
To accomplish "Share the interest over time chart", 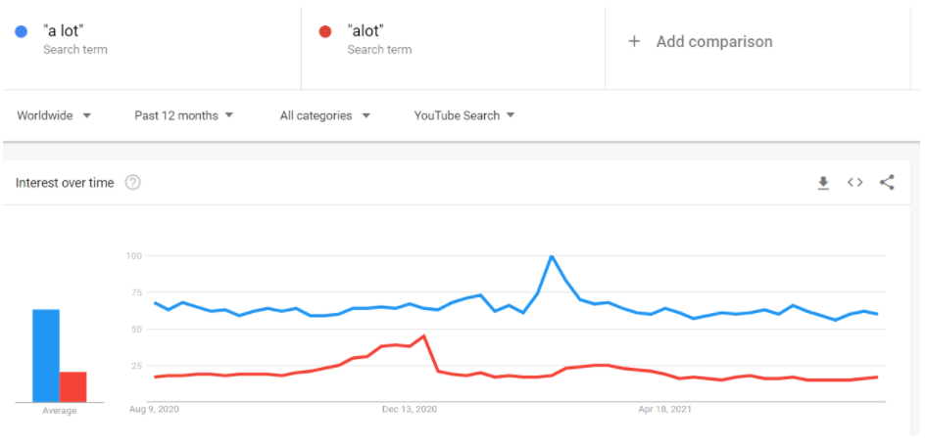I will point(887,183).
